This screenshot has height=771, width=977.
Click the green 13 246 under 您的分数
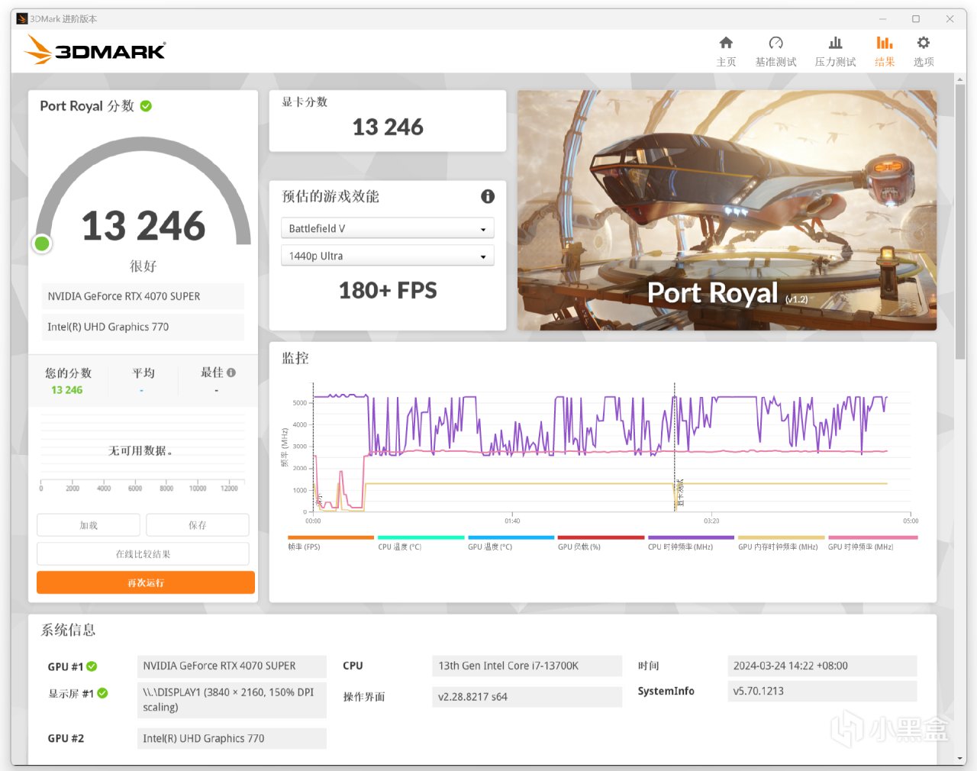(x=67, y=390)
